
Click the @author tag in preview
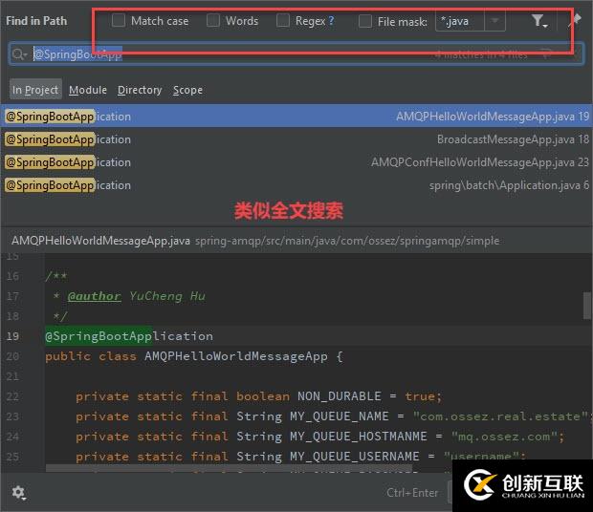(95, 296)
